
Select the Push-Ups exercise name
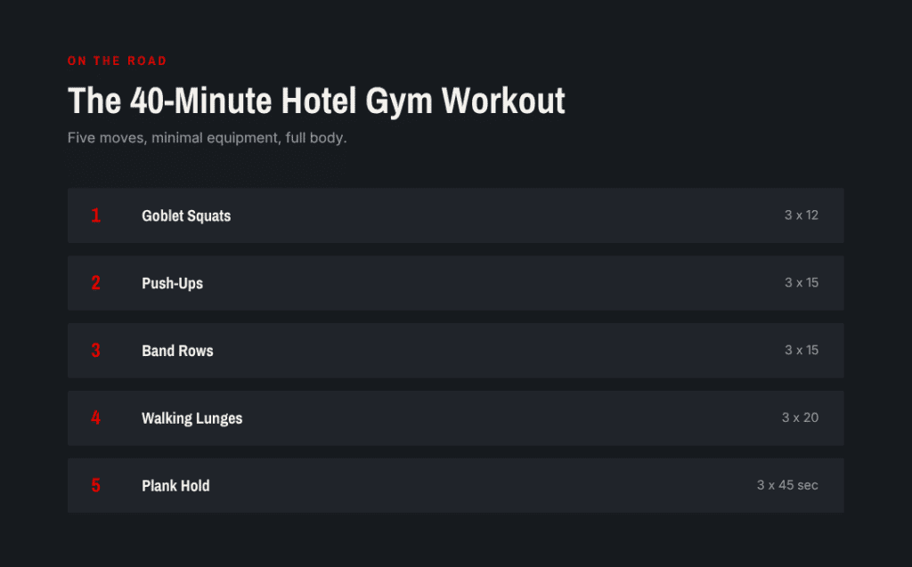(x=172, y=283)
